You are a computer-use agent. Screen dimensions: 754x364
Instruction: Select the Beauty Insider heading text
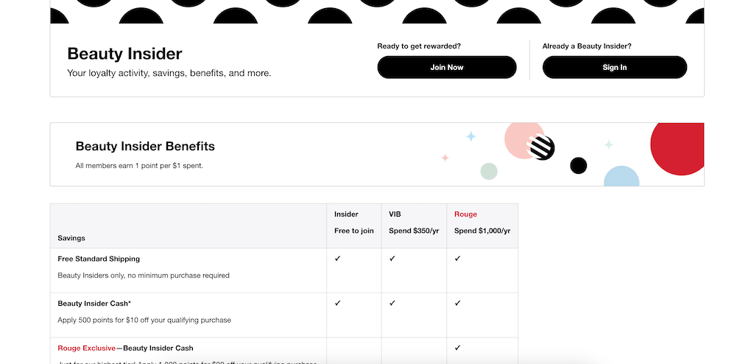[x=124, y=54]
